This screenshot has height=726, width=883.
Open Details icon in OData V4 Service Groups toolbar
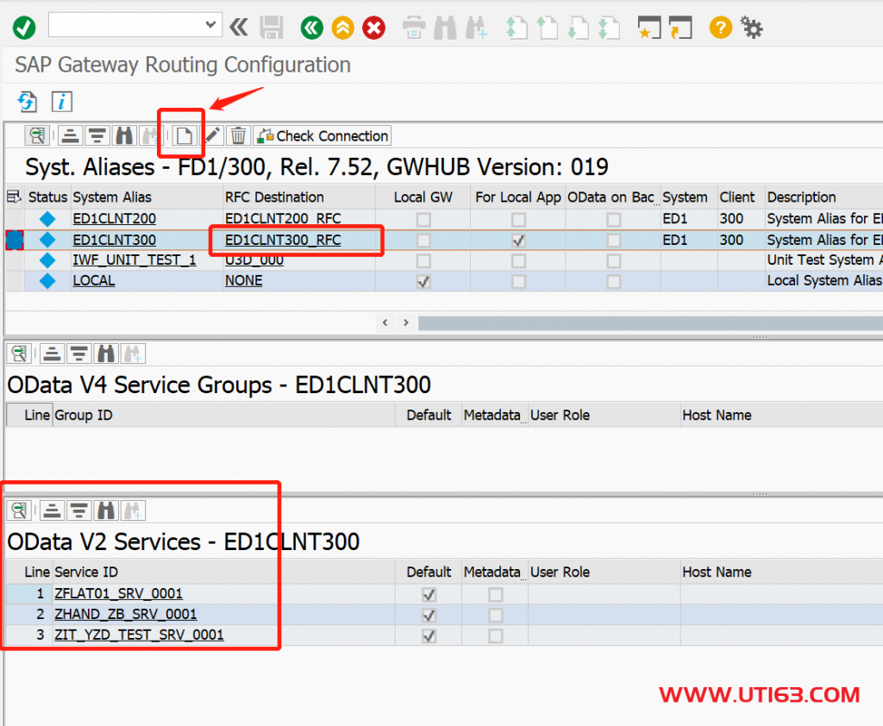(x=19, y=354)
